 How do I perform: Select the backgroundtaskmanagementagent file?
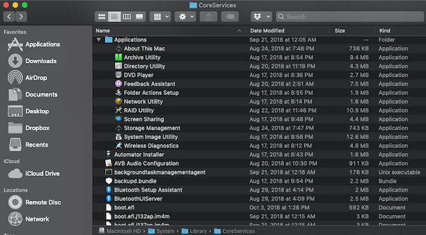click(160, 172)
